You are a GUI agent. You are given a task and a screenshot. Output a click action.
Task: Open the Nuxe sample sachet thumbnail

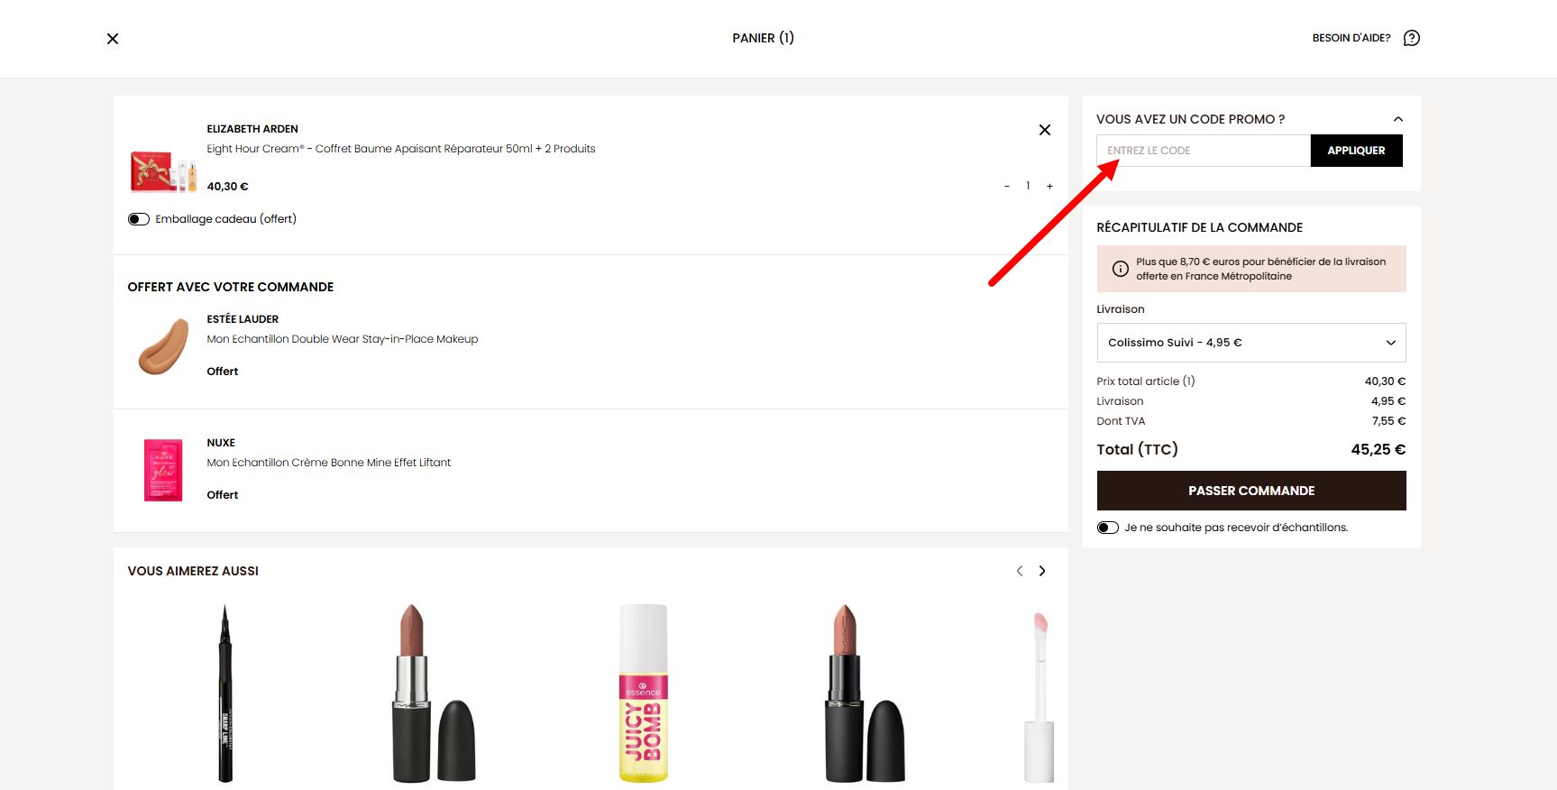(x=163, y=470)
